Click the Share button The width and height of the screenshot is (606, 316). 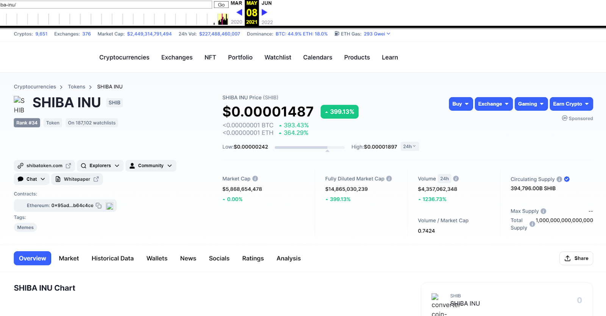(x=576, y=258)
